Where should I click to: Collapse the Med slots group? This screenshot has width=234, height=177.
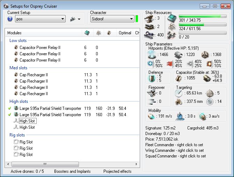click(18, 68)
